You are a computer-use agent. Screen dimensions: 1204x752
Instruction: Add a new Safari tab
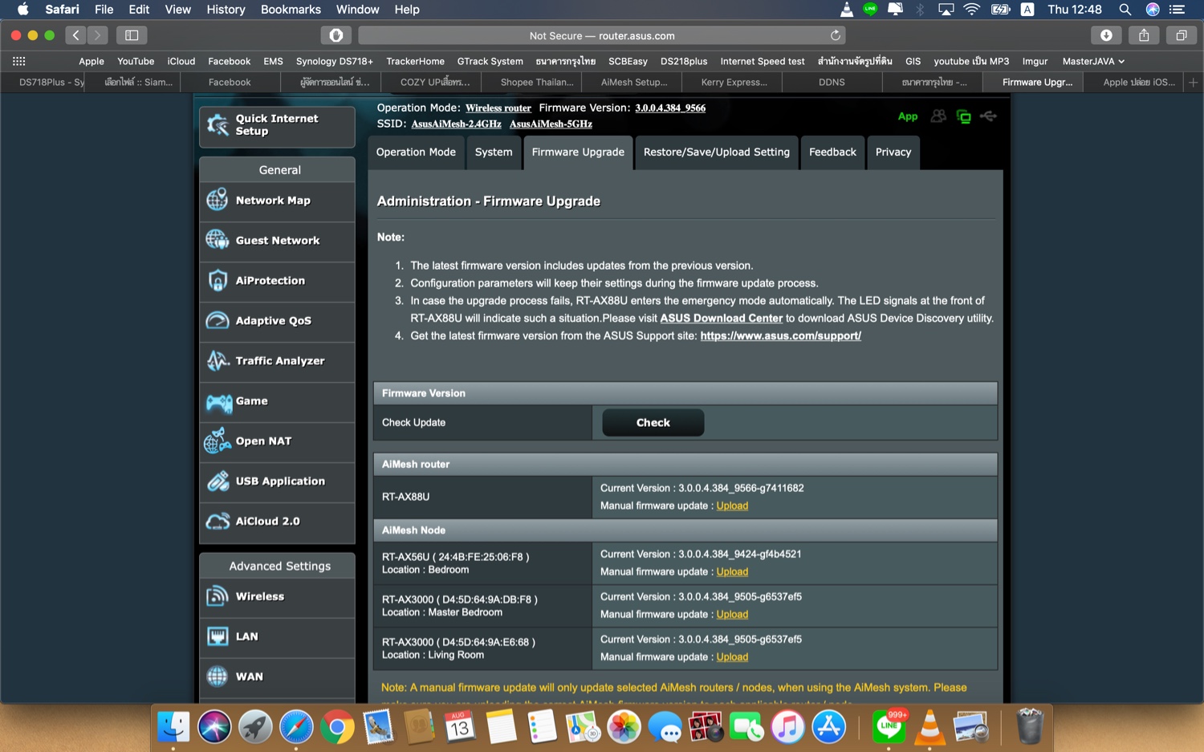pyautogui.click(x=1194, y=82)
